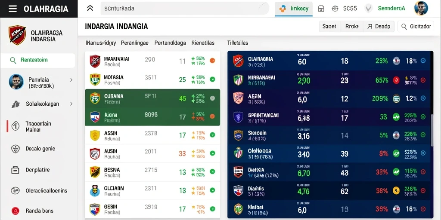Click yellow badge on Diaiitis row

click(396, 191)
